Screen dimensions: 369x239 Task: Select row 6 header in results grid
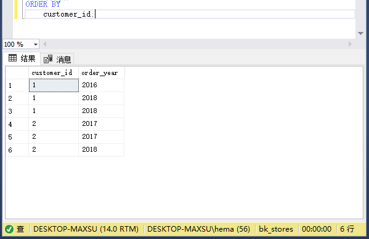click(17, 150)
